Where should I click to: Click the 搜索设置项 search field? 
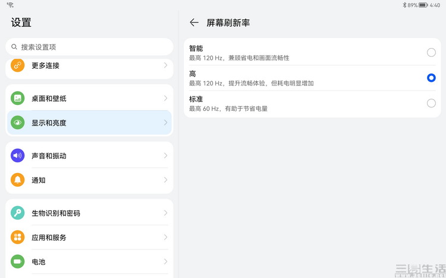(89, 47)
